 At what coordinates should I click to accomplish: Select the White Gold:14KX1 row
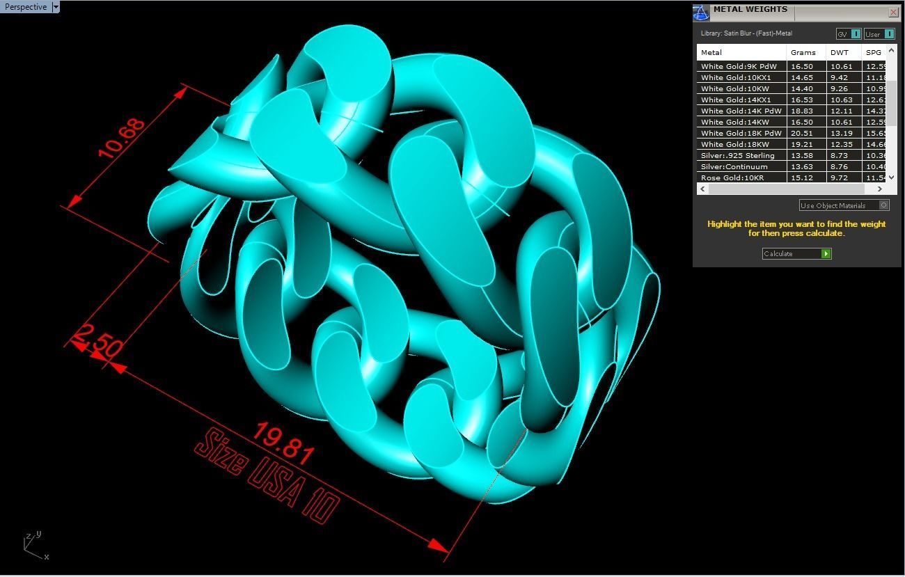click(792, 100)
